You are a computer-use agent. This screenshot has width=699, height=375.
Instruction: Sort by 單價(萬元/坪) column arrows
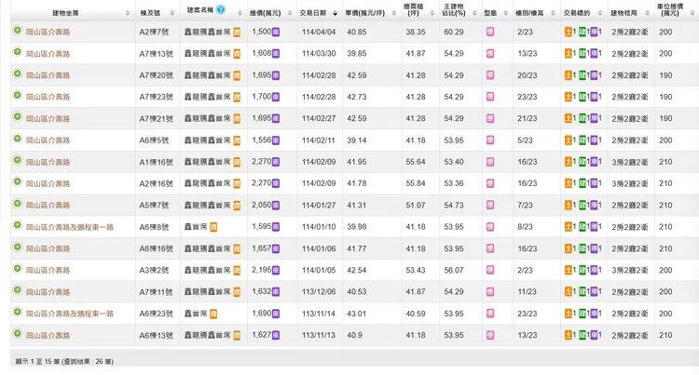click(x=393, y=13)
